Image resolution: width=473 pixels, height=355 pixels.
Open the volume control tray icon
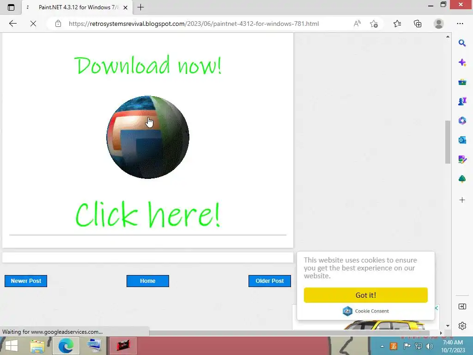(430, 346)
